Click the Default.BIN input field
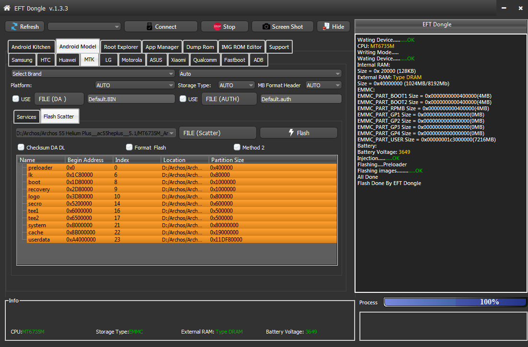The width and height of the screenshot is (528, 347). (x=131, y=99)
